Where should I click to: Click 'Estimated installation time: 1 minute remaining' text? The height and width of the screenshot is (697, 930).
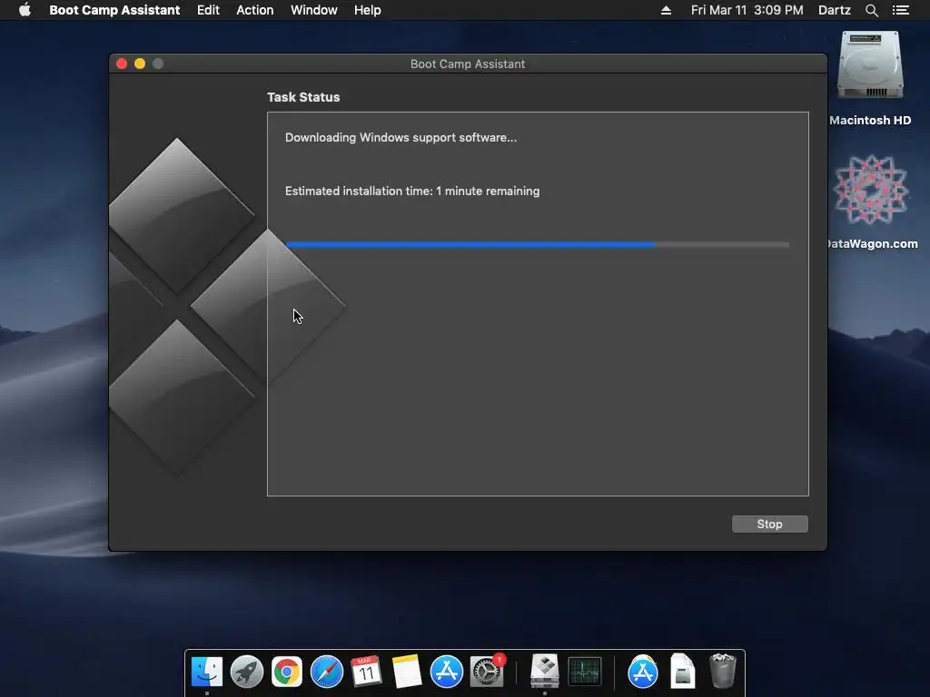[x=412, y=191]
